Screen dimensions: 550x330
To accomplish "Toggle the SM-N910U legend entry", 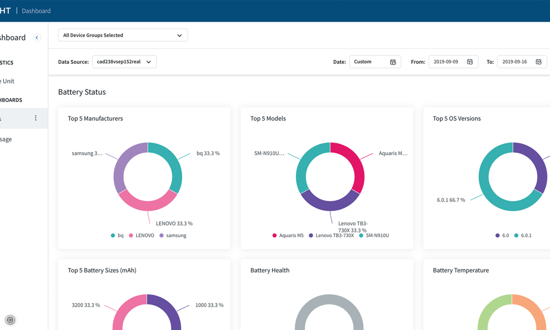I will click(374, 236).
